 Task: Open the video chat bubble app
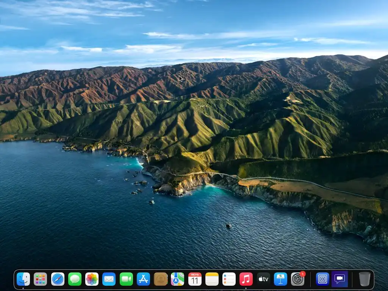tap(340, 279)
